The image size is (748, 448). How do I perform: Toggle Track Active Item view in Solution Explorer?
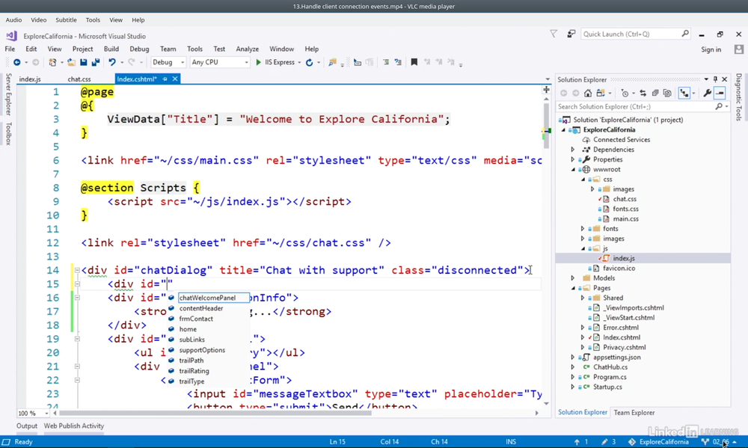(684, 93)
